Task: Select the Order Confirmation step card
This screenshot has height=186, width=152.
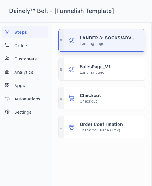Action: [x=102, y=127]
